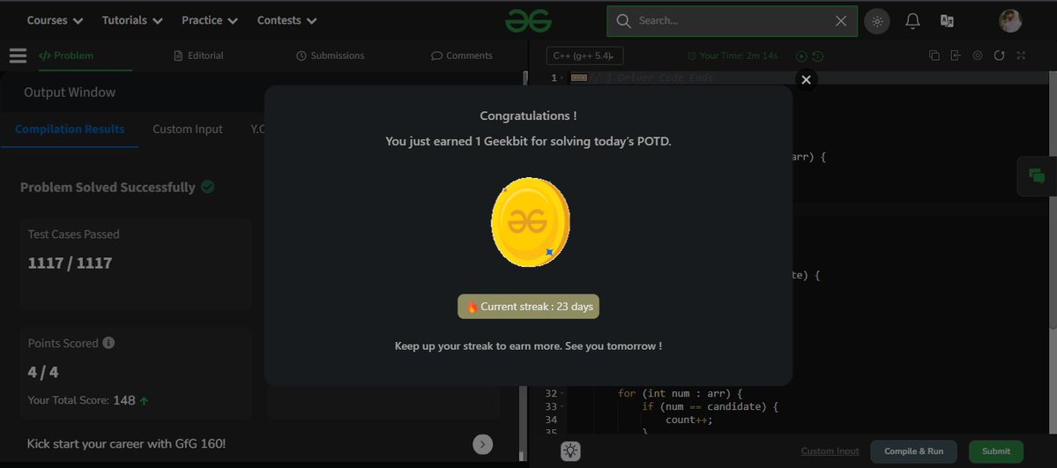This screenshot has width=1057, height=468.
Task: Click the Current streak : 23 days badge
Action: point(529,307)
